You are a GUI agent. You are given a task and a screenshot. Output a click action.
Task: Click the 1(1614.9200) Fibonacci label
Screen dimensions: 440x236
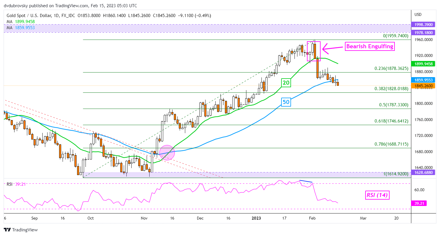coord(396,174)
